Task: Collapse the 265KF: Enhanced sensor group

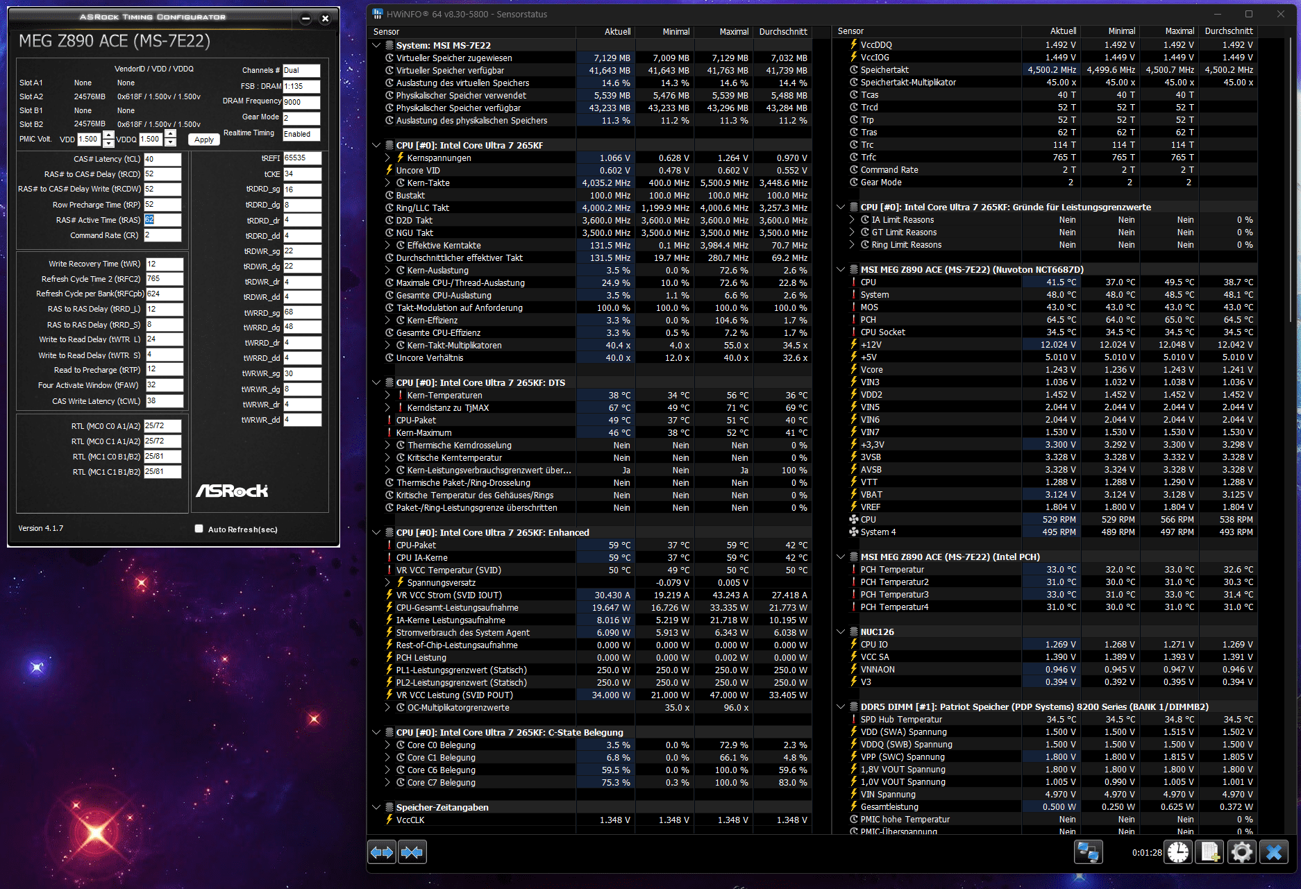Action: [x=376, y=532]
